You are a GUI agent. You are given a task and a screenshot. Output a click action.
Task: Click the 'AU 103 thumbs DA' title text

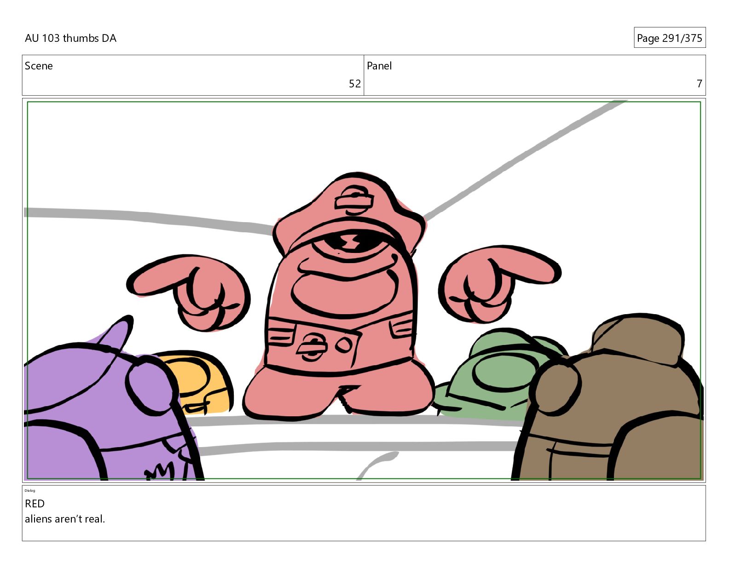70,38
